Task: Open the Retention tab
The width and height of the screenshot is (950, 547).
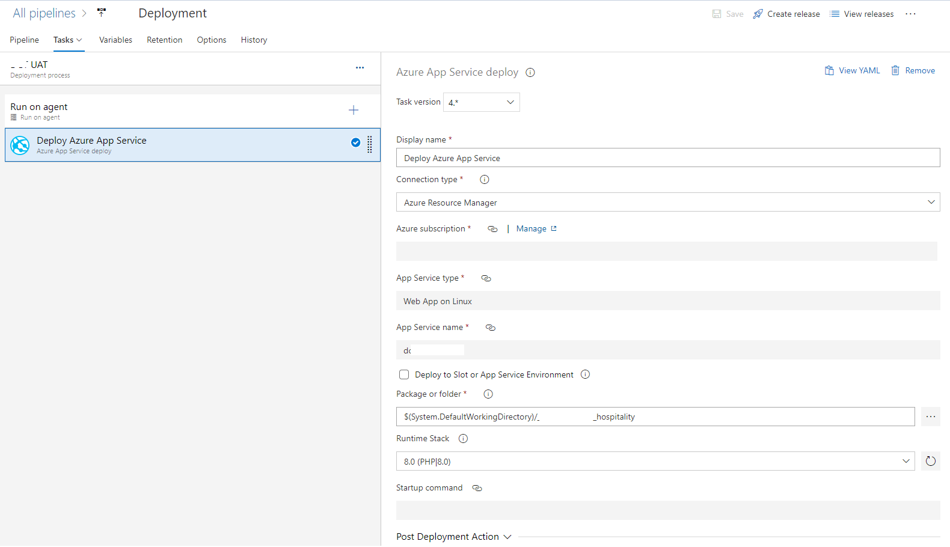Action: [x=164, y=40]
